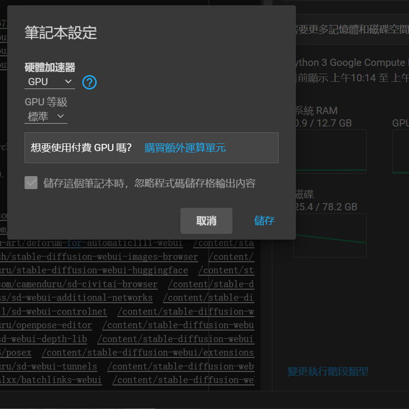This screenshot has height=409, width=409.
Task: Open the 硬體加速器 GPU dropdown
Action: tap(50, 82)
